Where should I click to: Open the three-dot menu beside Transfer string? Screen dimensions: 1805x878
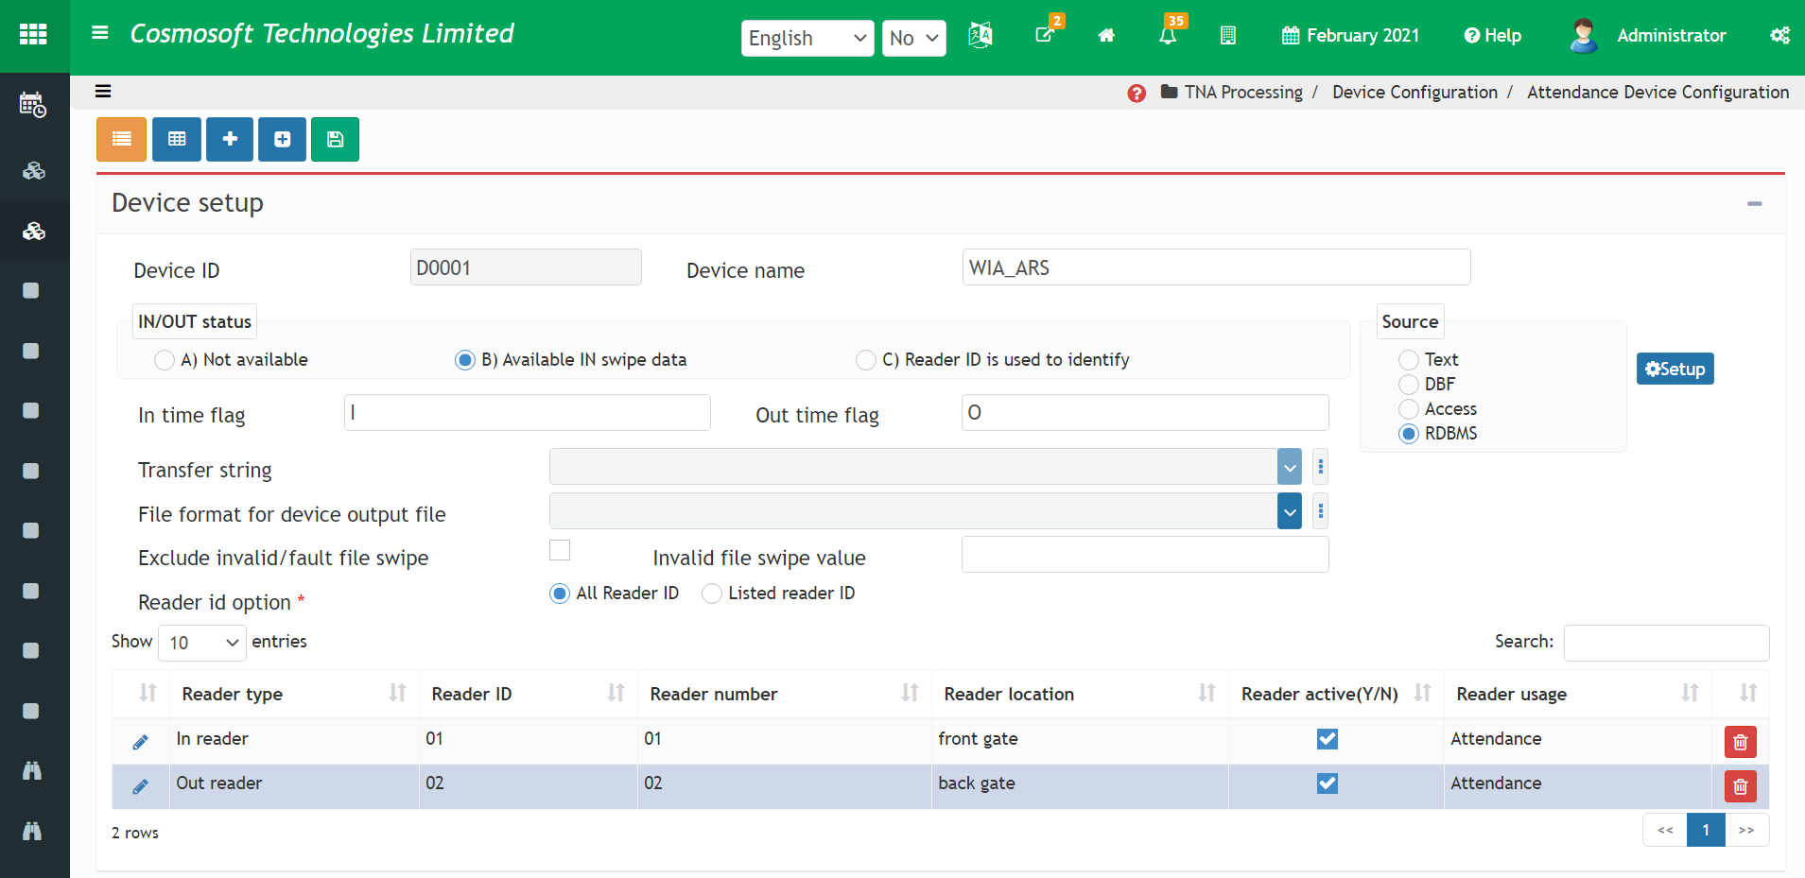[x=1320, y=467]
